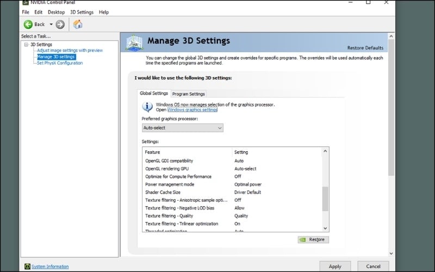Select the Global Settings tab

click(154, 93)
